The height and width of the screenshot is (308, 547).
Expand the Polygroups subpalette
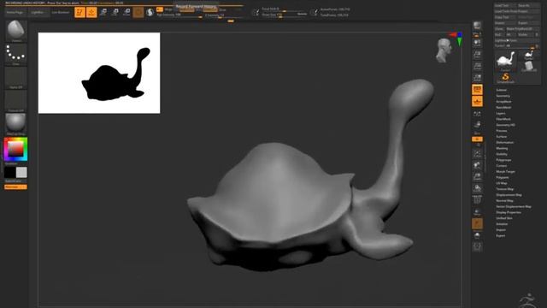503,160
